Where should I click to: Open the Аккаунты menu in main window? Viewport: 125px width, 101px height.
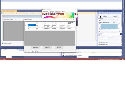(52, 12)
